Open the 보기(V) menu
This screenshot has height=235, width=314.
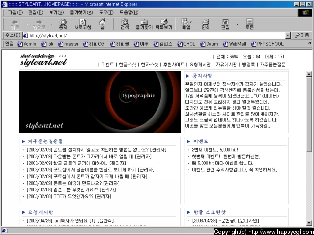pyautogui.click(x=56, y=13)
